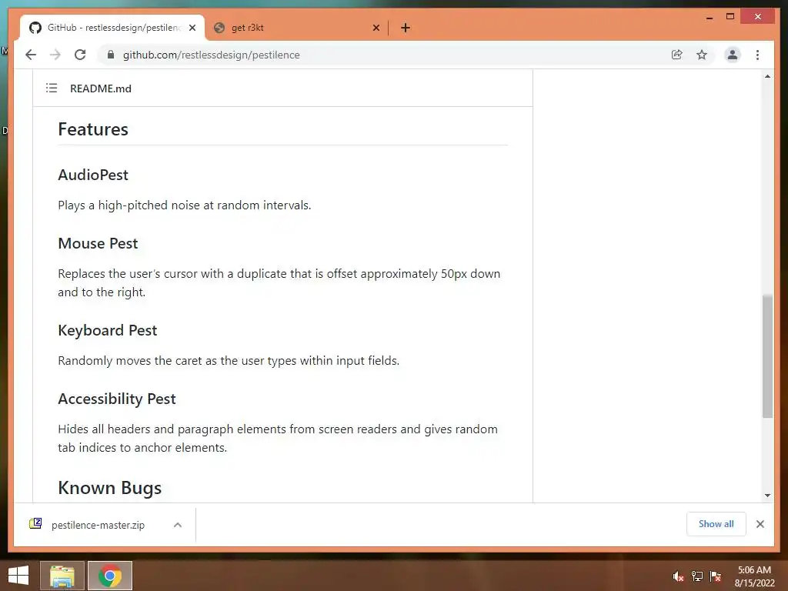Click the address bar URL

[x=211, y=55]
